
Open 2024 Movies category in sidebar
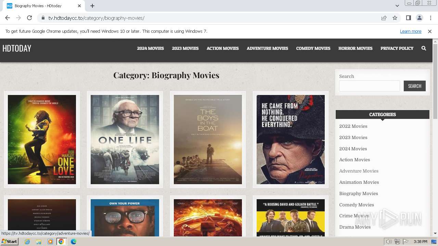(353, 149)
